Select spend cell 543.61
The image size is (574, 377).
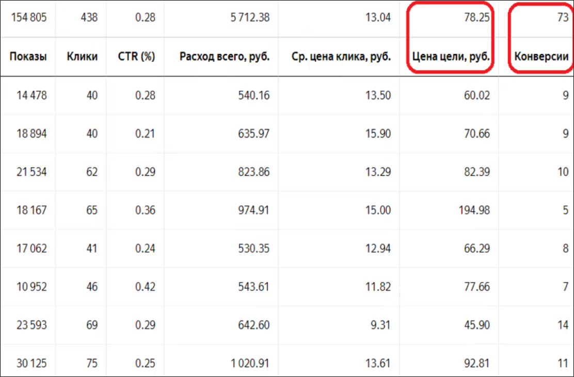(253, 287)
